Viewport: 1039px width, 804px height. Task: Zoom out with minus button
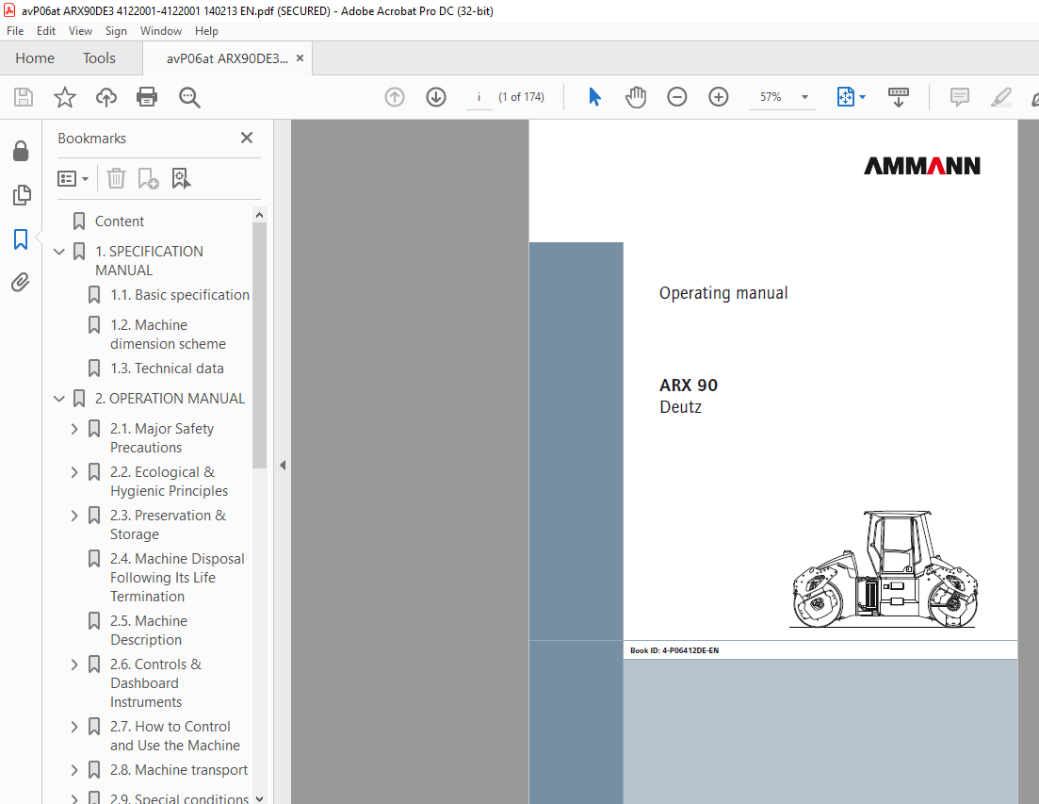click(x=676, y=97)
